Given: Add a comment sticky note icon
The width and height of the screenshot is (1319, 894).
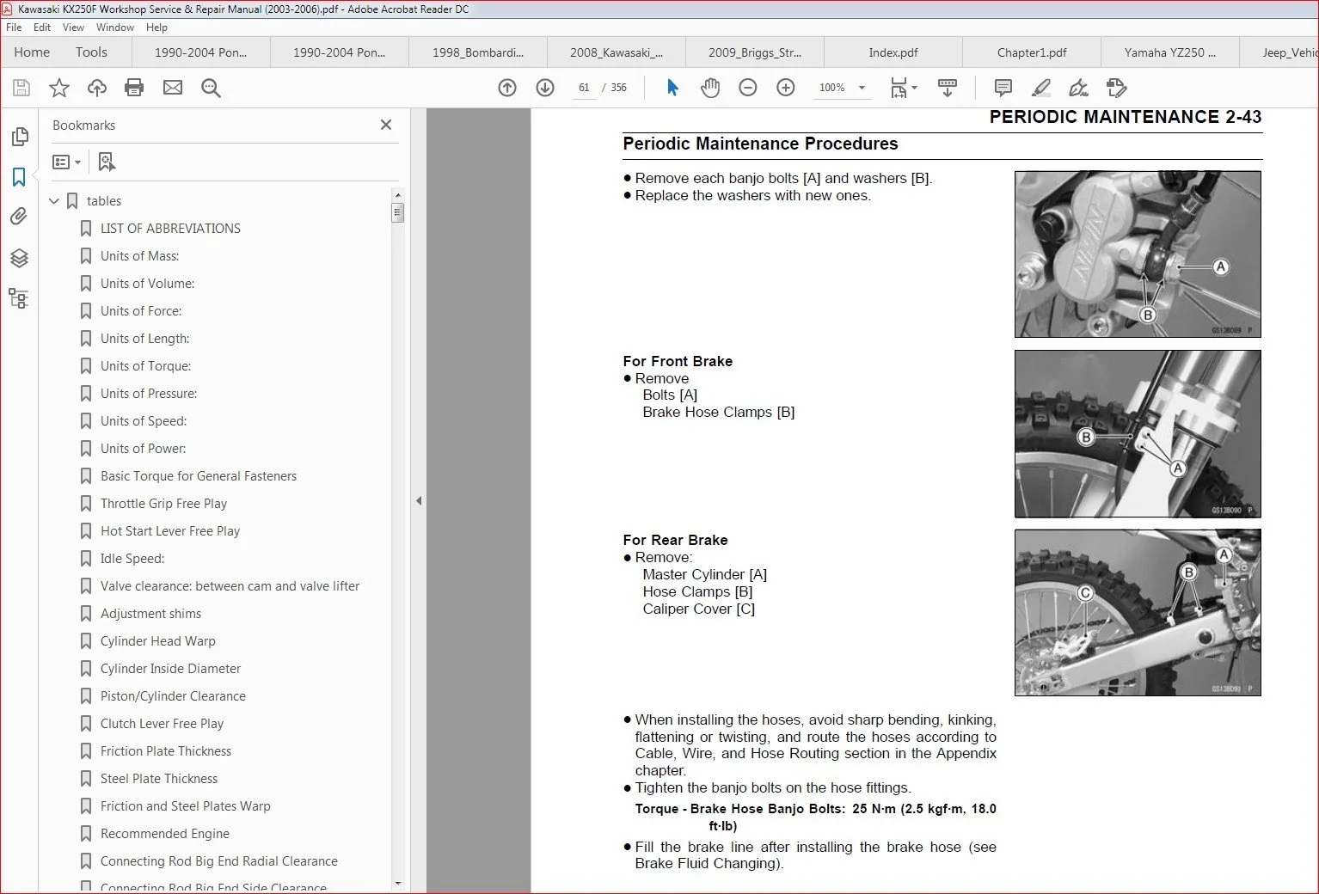Looking at the screenshot, I should tap(1003, 88).
